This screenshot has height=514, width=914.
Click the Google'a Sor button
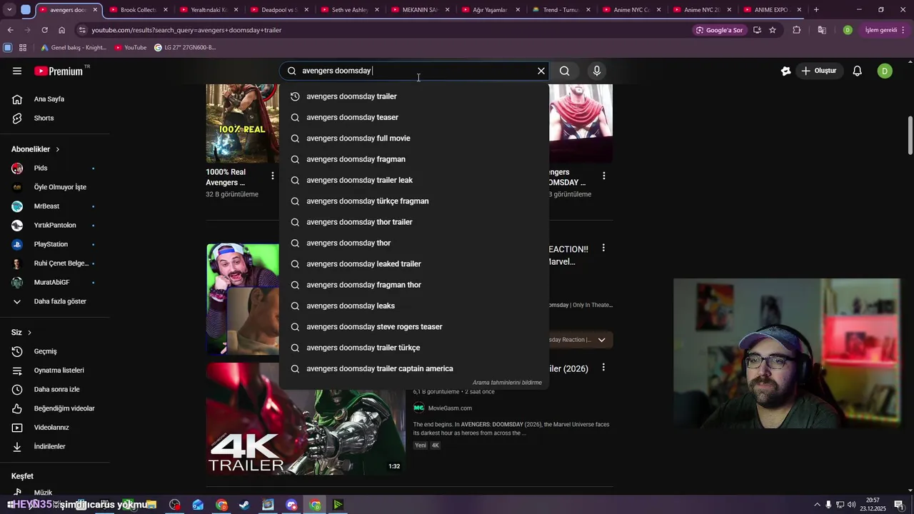pos(719,30)
